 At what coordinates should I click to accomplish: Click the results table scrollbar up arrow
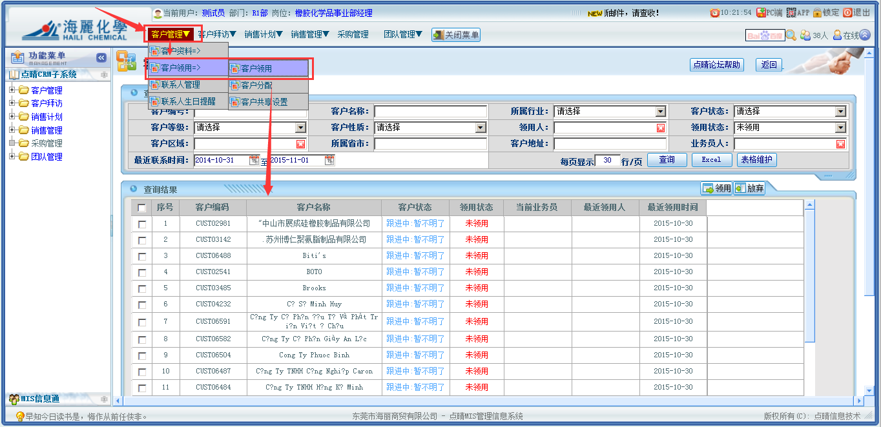coord(809,205)
